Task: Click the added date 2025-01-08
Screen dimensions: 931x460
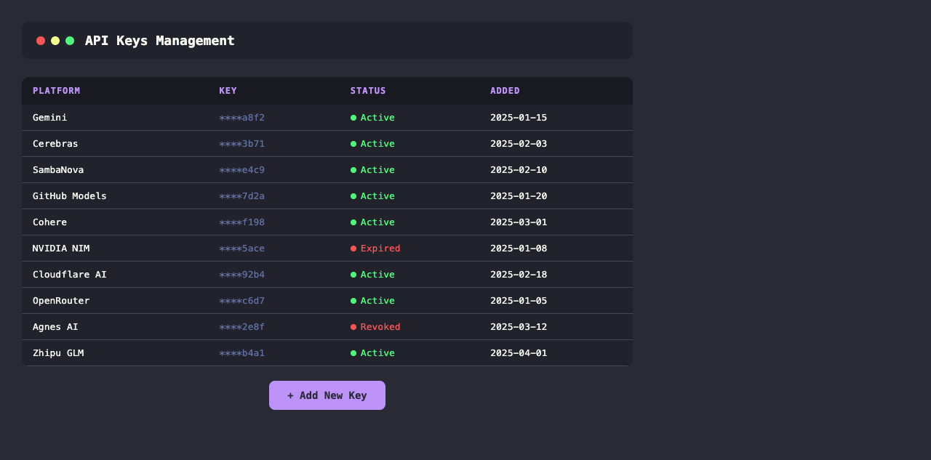Action: [x=519, y=249]
